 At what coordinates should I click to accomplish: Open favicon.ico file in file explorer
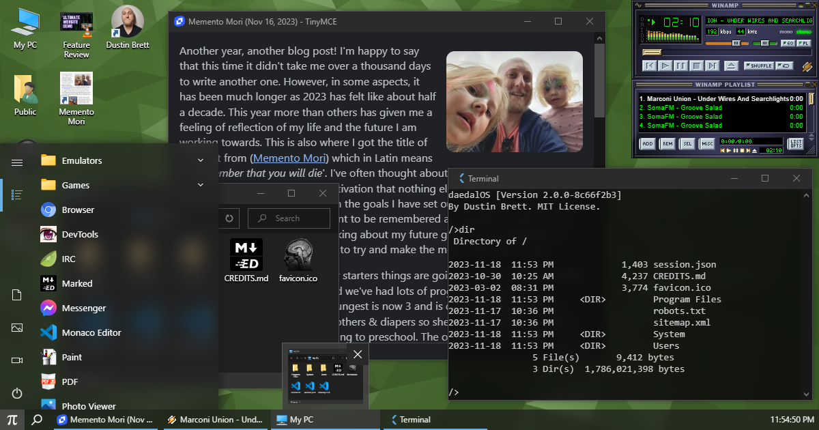coord(298,260)
